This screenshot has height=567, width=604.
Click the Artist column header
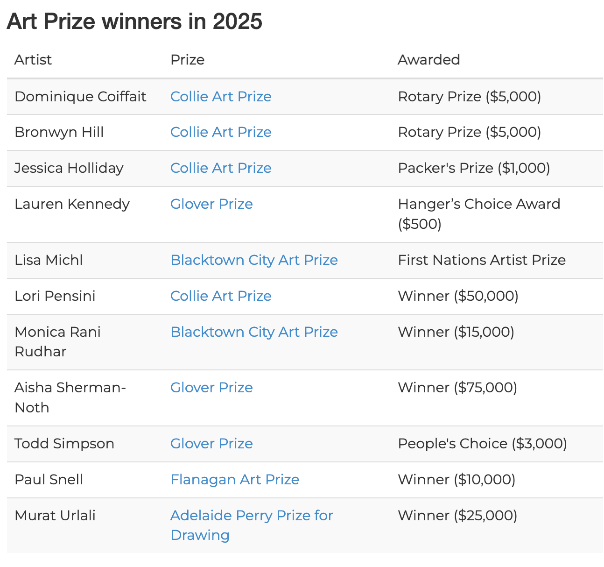(33, 60)
